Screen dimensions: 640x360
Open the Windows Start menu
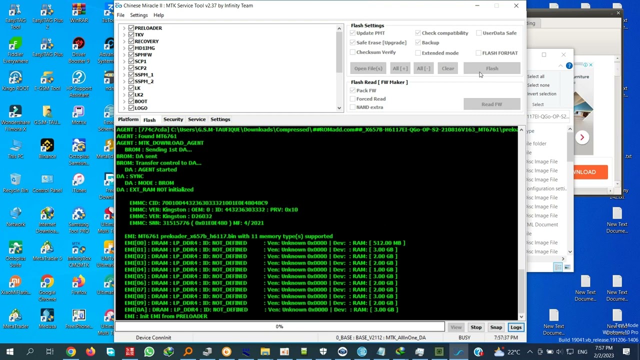[x=10, y=352]
